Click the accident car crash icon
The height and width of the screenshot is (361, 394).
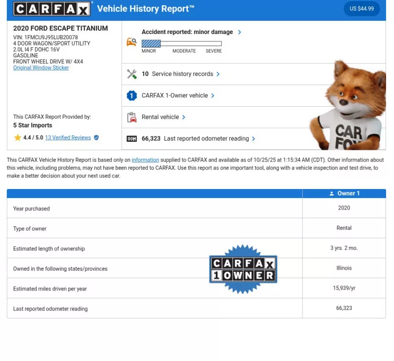tap(132, 42)
